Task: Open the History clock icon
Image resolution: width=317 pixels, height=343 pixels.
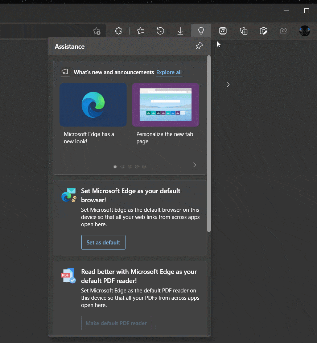Action: point(160,31)
